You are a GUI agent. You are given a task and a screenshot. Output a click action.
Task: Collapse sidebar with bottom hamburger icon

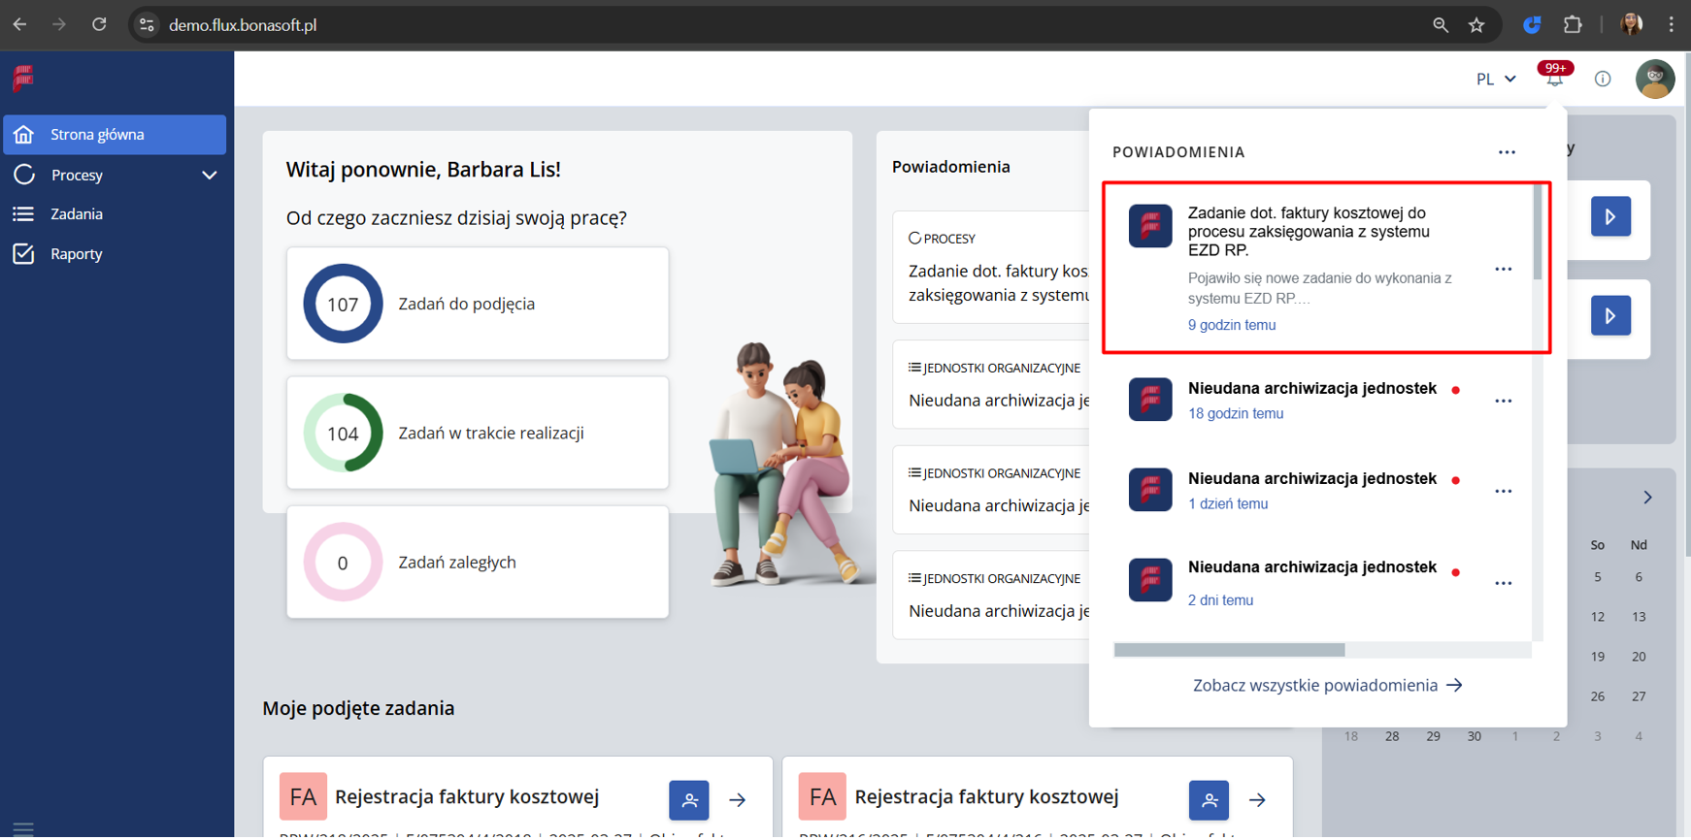tap(23, 828)
